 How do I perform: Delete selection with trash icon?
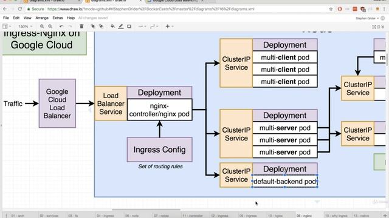pos(81,26)
